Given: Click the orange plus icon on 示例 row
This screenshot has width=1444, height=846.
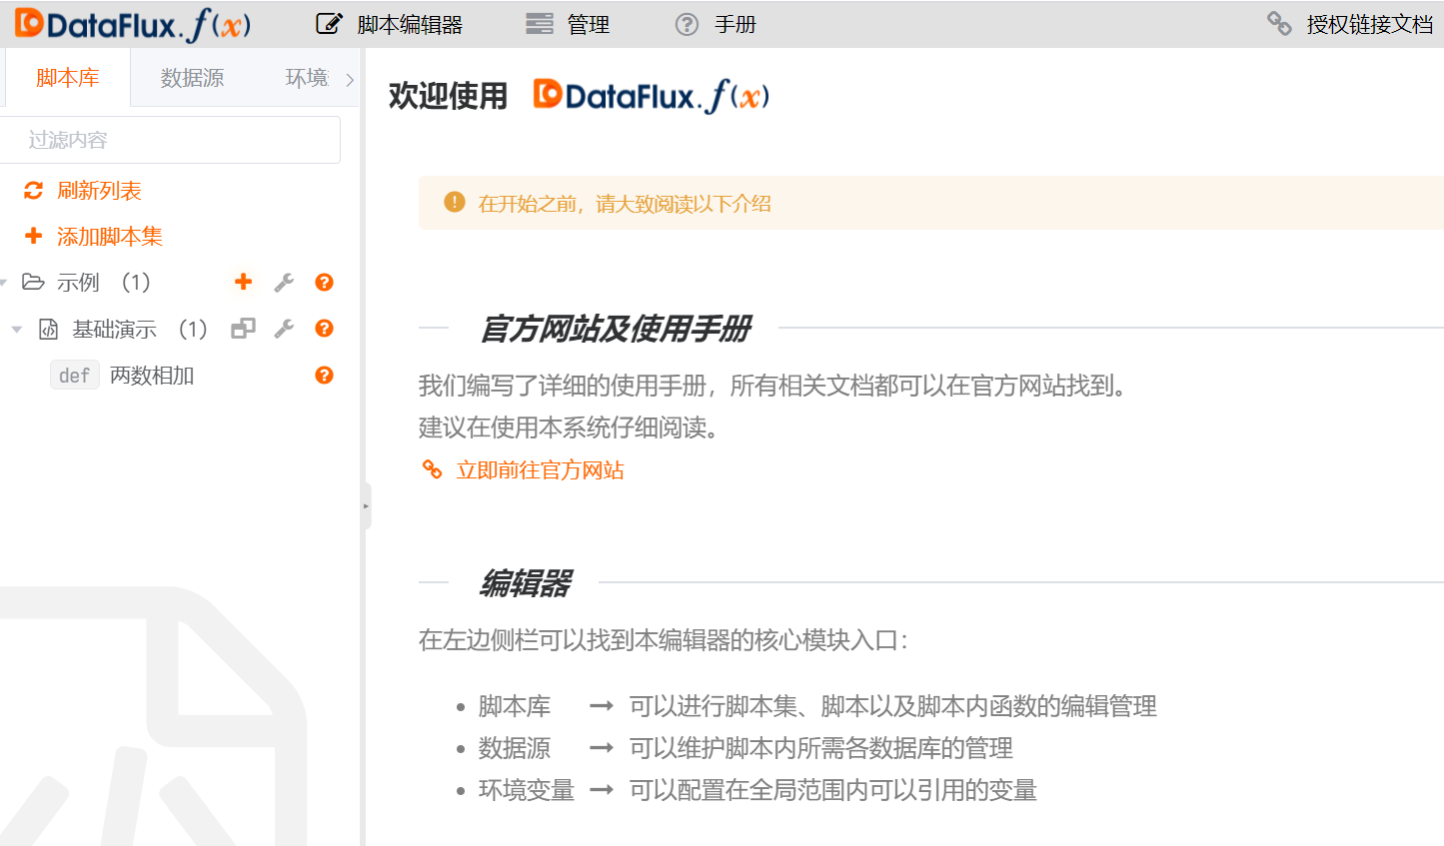Looking at the screenshot, I should (x=243, y=282).
